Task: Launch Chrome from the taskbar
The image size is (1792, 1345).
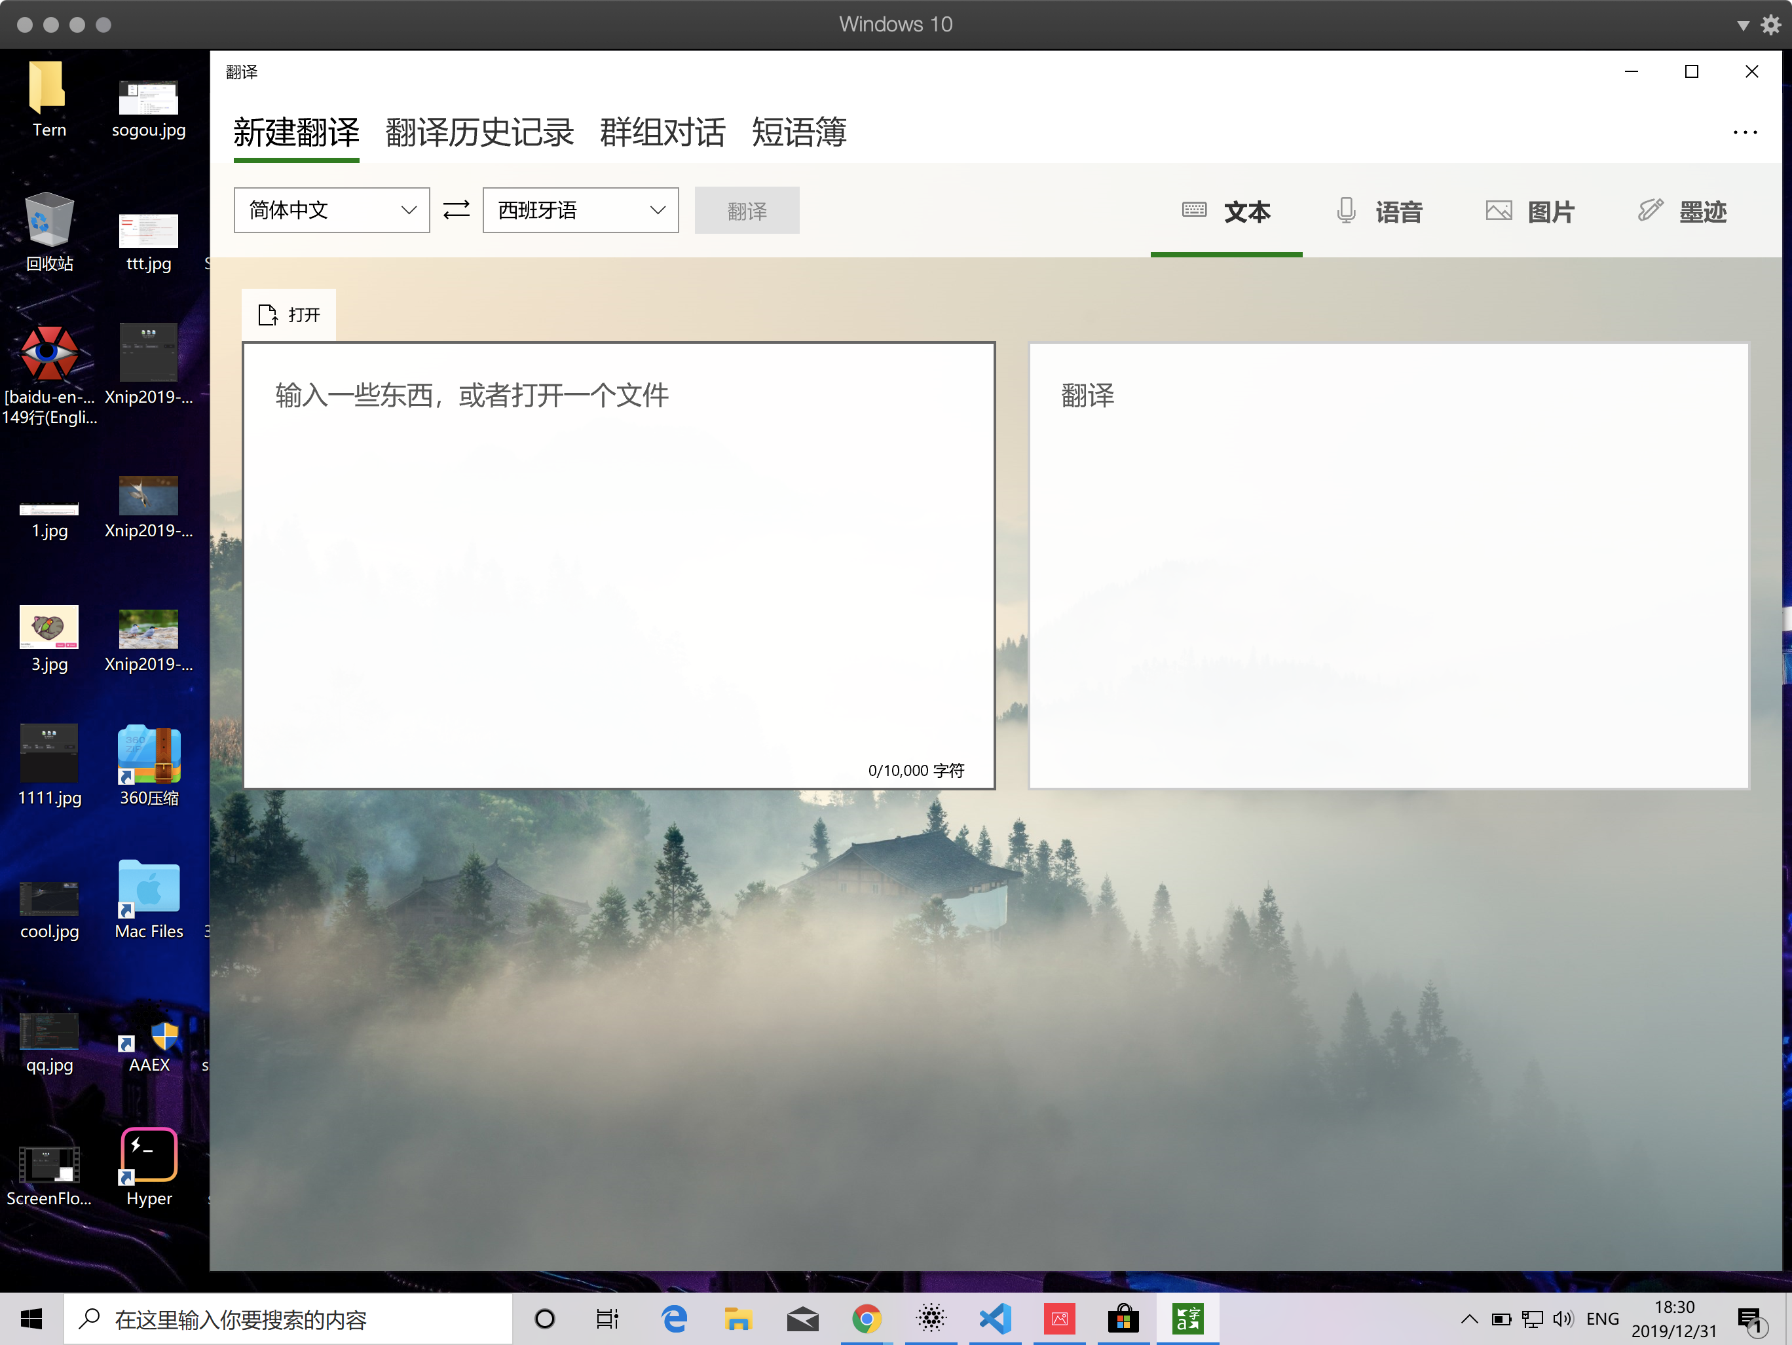Action: click(867, 1319)
